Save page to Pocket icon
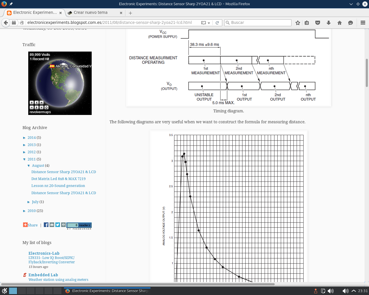Screen dimensions: 369x295 pos(318,23)
